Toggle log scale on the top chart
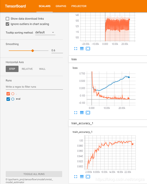147x184 pixels. pos(82,49)
